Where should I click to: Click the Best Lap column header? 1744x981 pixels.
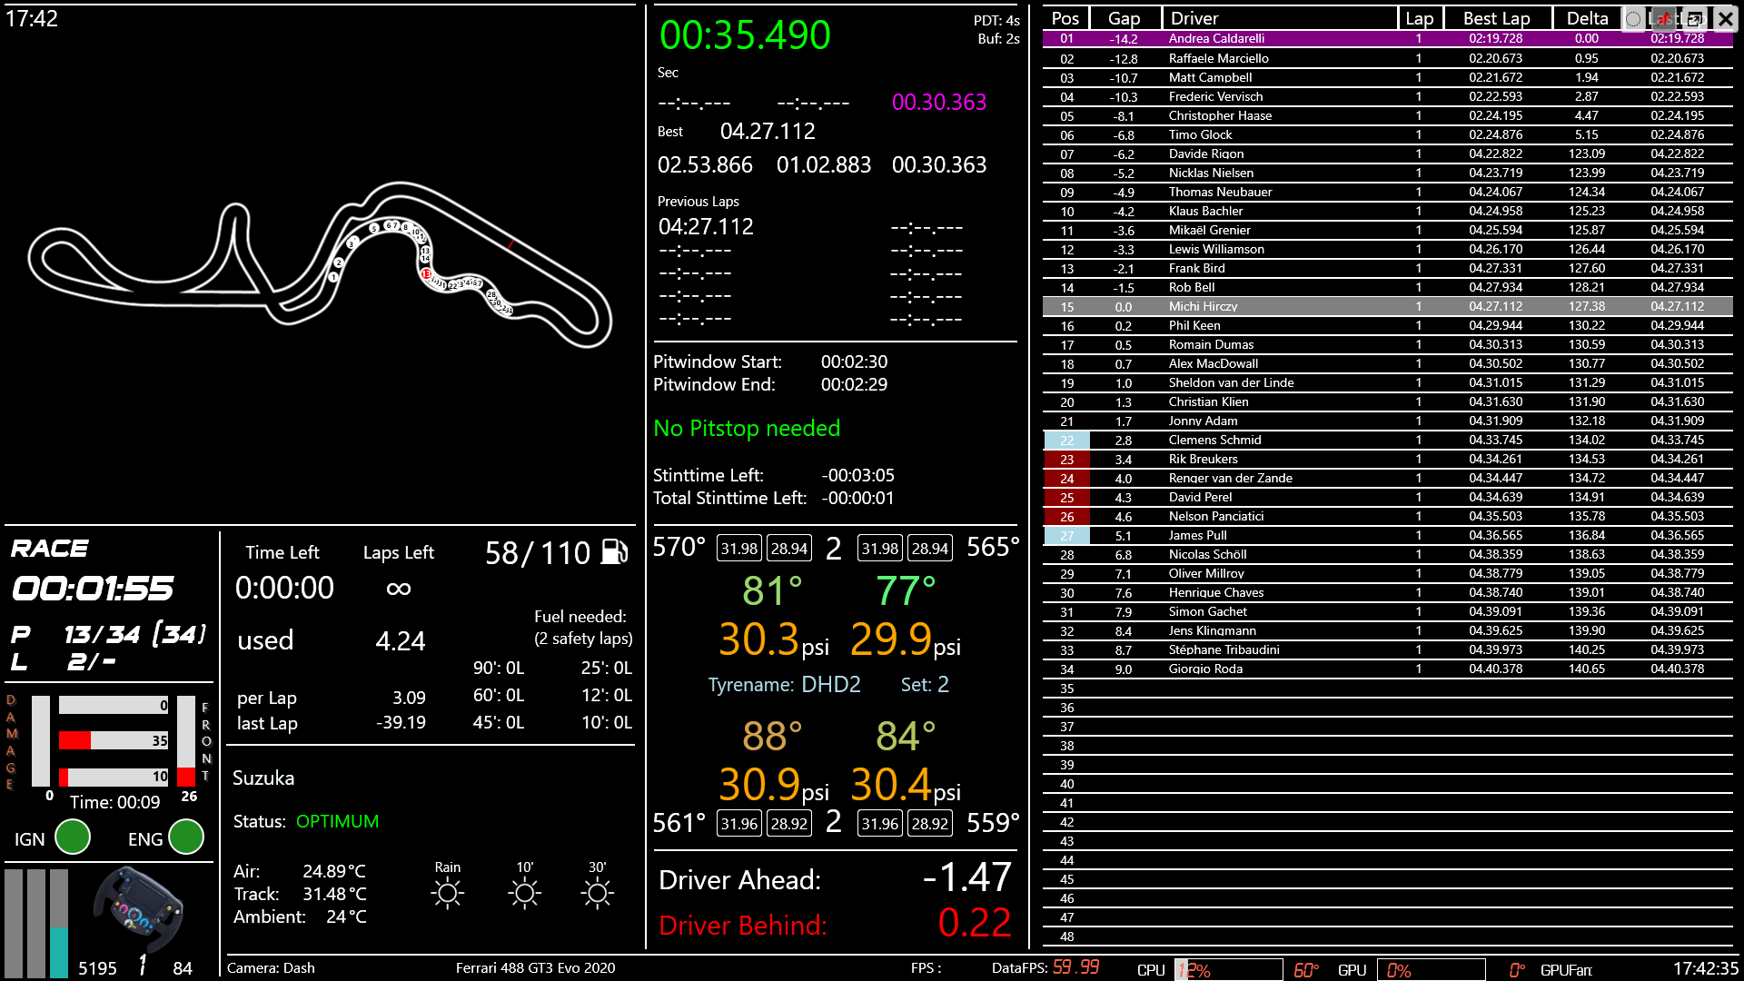pos(1496,18)
